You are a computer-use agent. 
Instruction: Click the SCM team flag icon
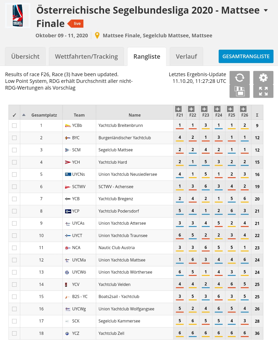tap(68, 150)
